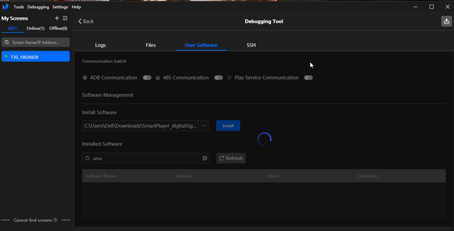Toggle Play Service Communication switch
The width and height of the screenshot is (454, 231).
click(x=309, y=78)
